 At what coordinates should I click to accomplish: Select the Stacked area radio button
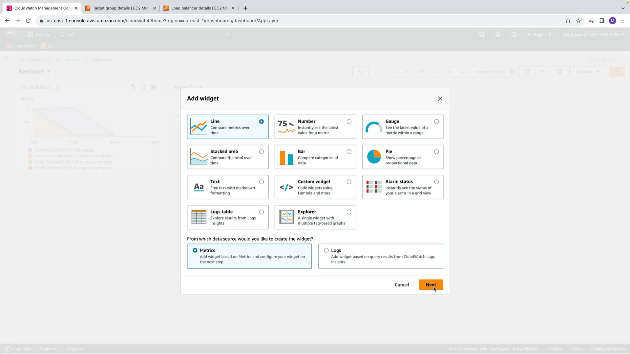tap(262, 152)
